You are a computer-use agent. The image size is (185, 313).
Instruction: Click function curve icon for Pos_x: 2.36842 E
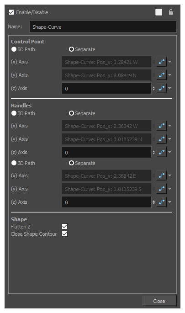click(x=161, y=175)
